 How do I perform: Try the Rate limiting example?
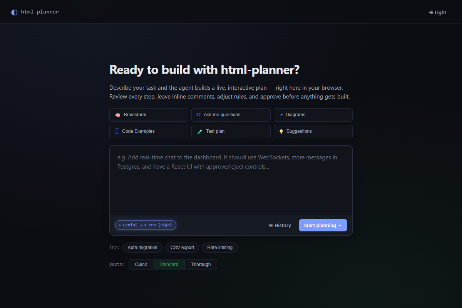click(220, 248)
